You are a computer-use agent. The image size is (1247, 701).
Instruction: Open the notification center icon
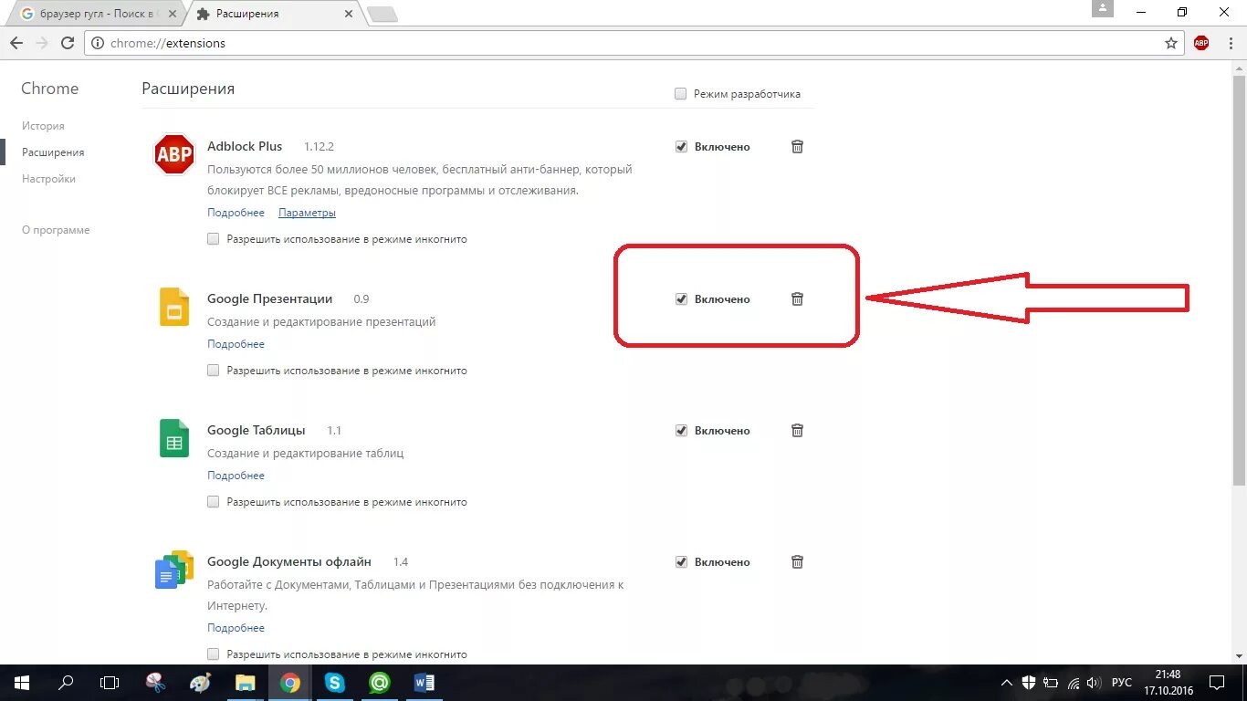(x=1217, y=683)
